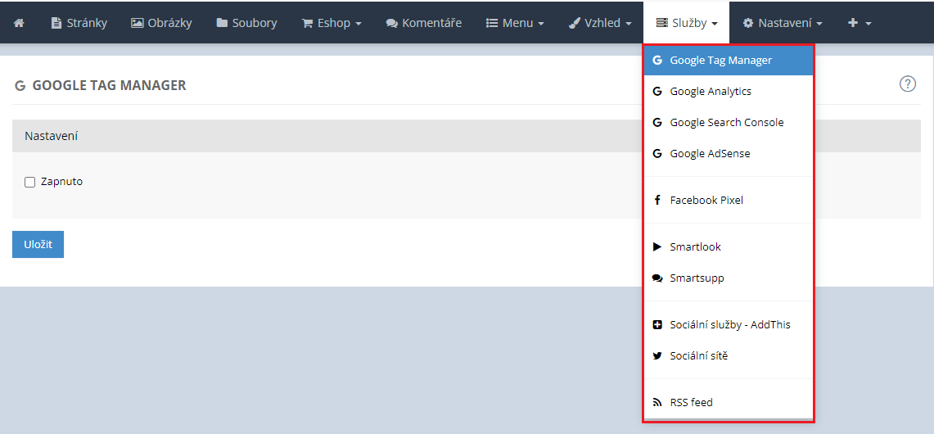
Task: Choose Google Search Console menu item
Action: coord(726,122)
